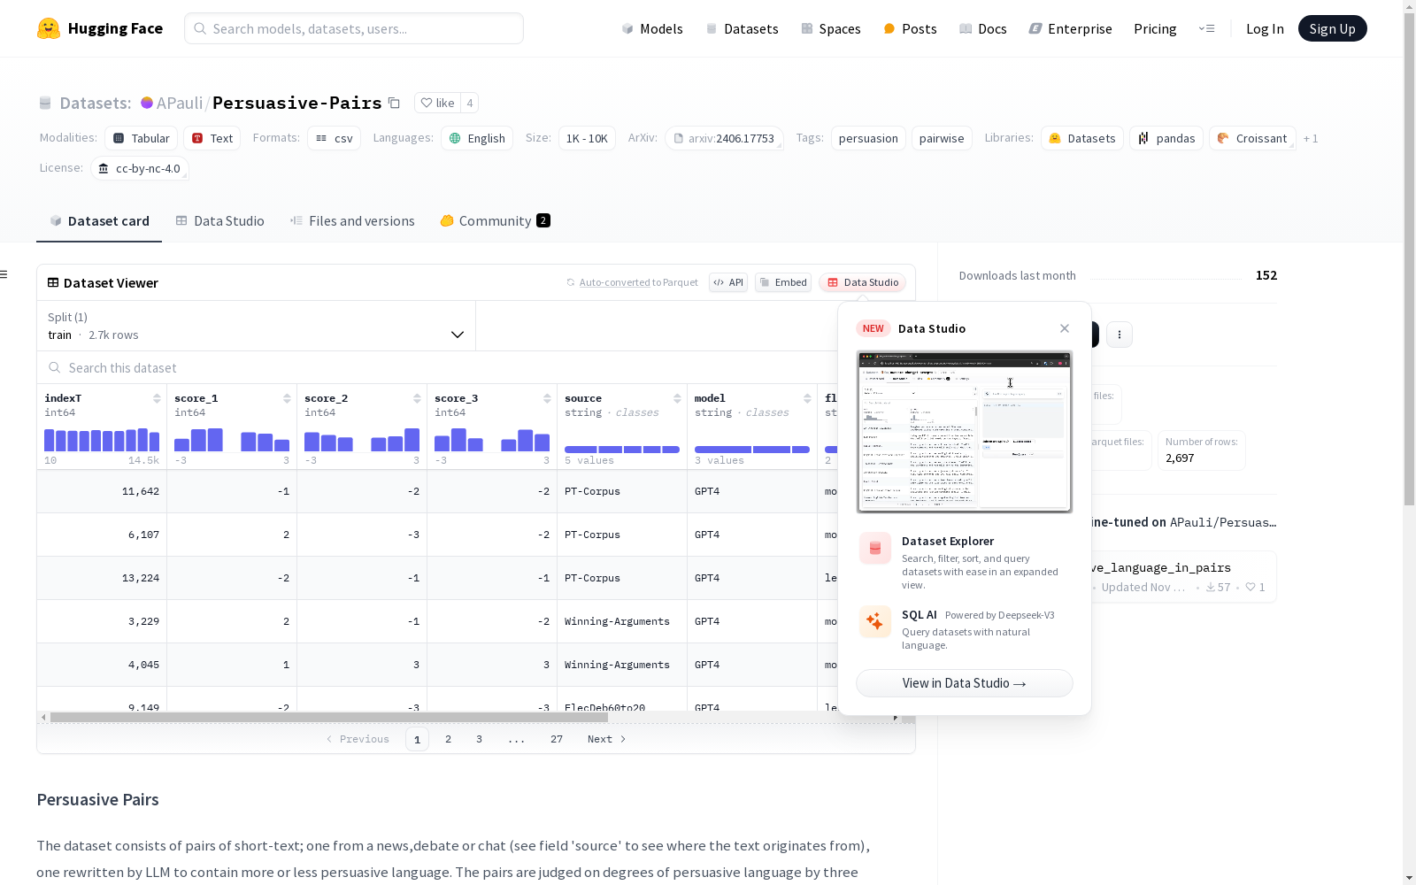Click the APauli user avatar
This screenshot has height=885, width=1416.
[x=147, y=103]
